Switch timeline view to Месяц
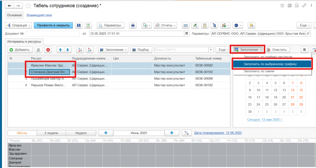Image resolution: width=316 pixels, height=168 pixels. click(22, 133)
